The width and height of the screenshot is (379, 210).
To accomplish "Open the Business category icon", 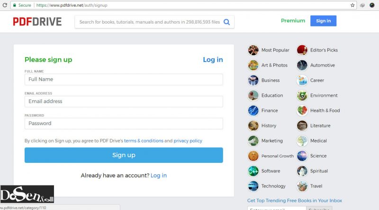I will click(x=253, y=80).
